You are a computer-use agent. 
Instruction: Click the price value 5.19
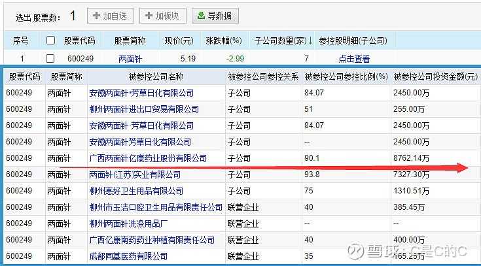188,59
